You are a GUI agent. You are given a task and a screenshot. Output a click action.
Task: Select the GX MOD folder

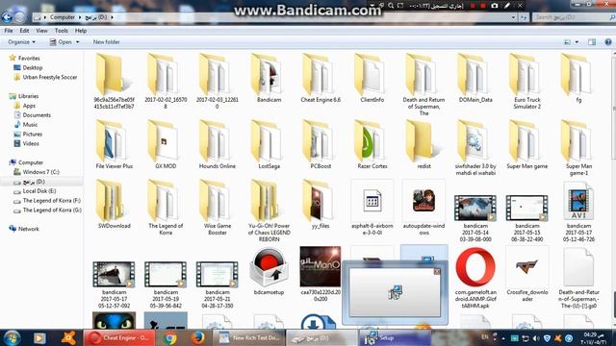tap(166, 145)
